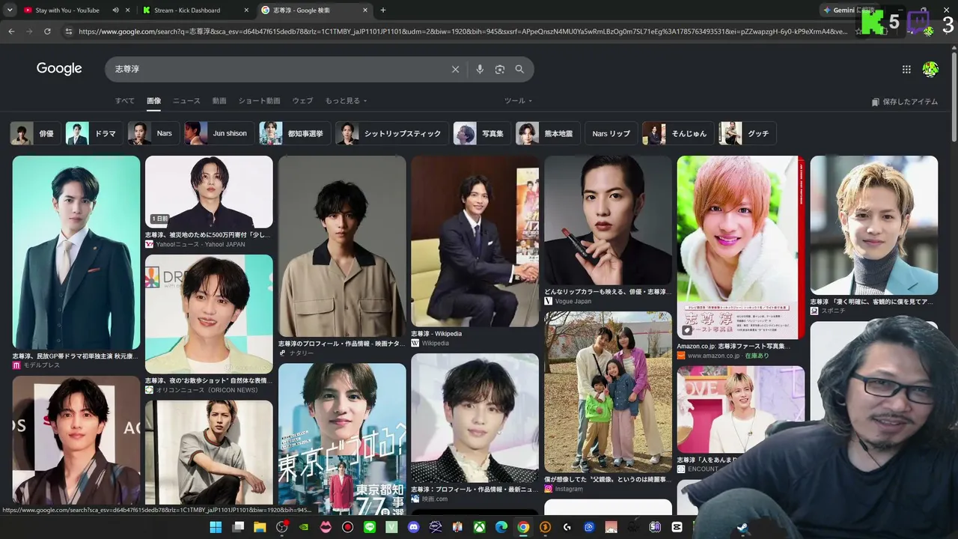Open Task View on the taskbar
Image resolution: width=958 pixels, height=539 pixels.
pyautogui.click(x=238, y=527)
